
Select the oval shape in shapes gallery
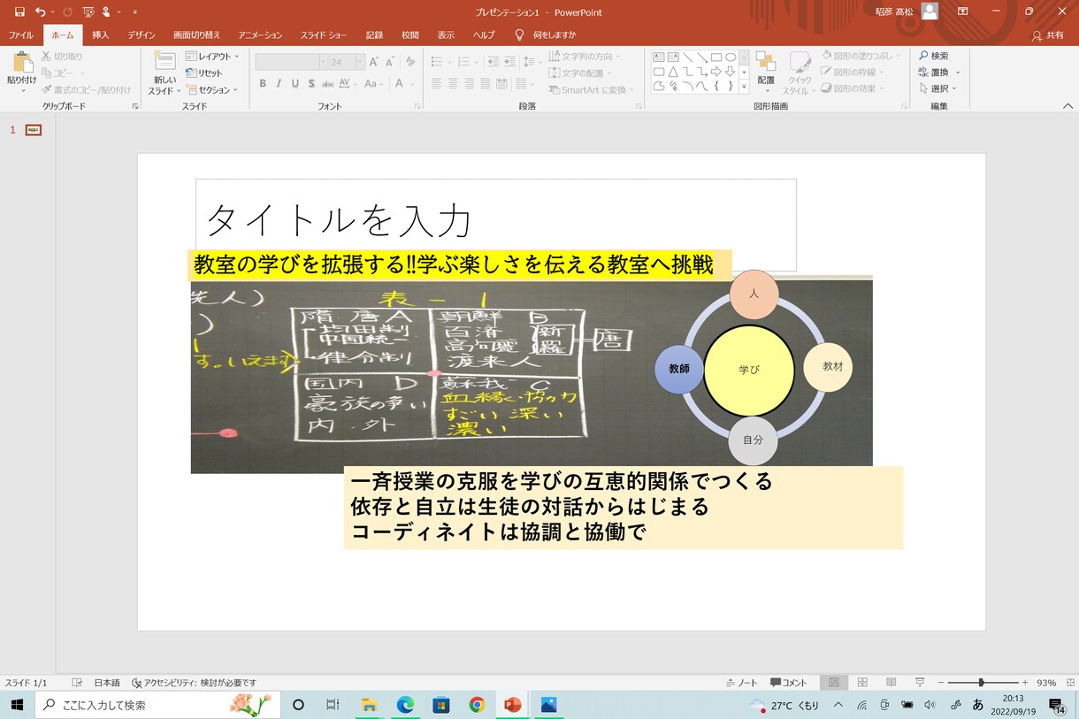[731, 57]
